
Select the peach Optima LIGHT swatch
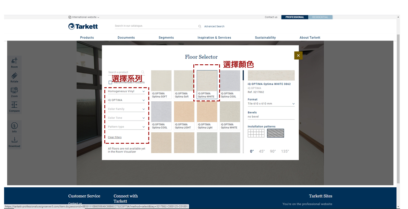pyautogui.click(x=184, y=115)
